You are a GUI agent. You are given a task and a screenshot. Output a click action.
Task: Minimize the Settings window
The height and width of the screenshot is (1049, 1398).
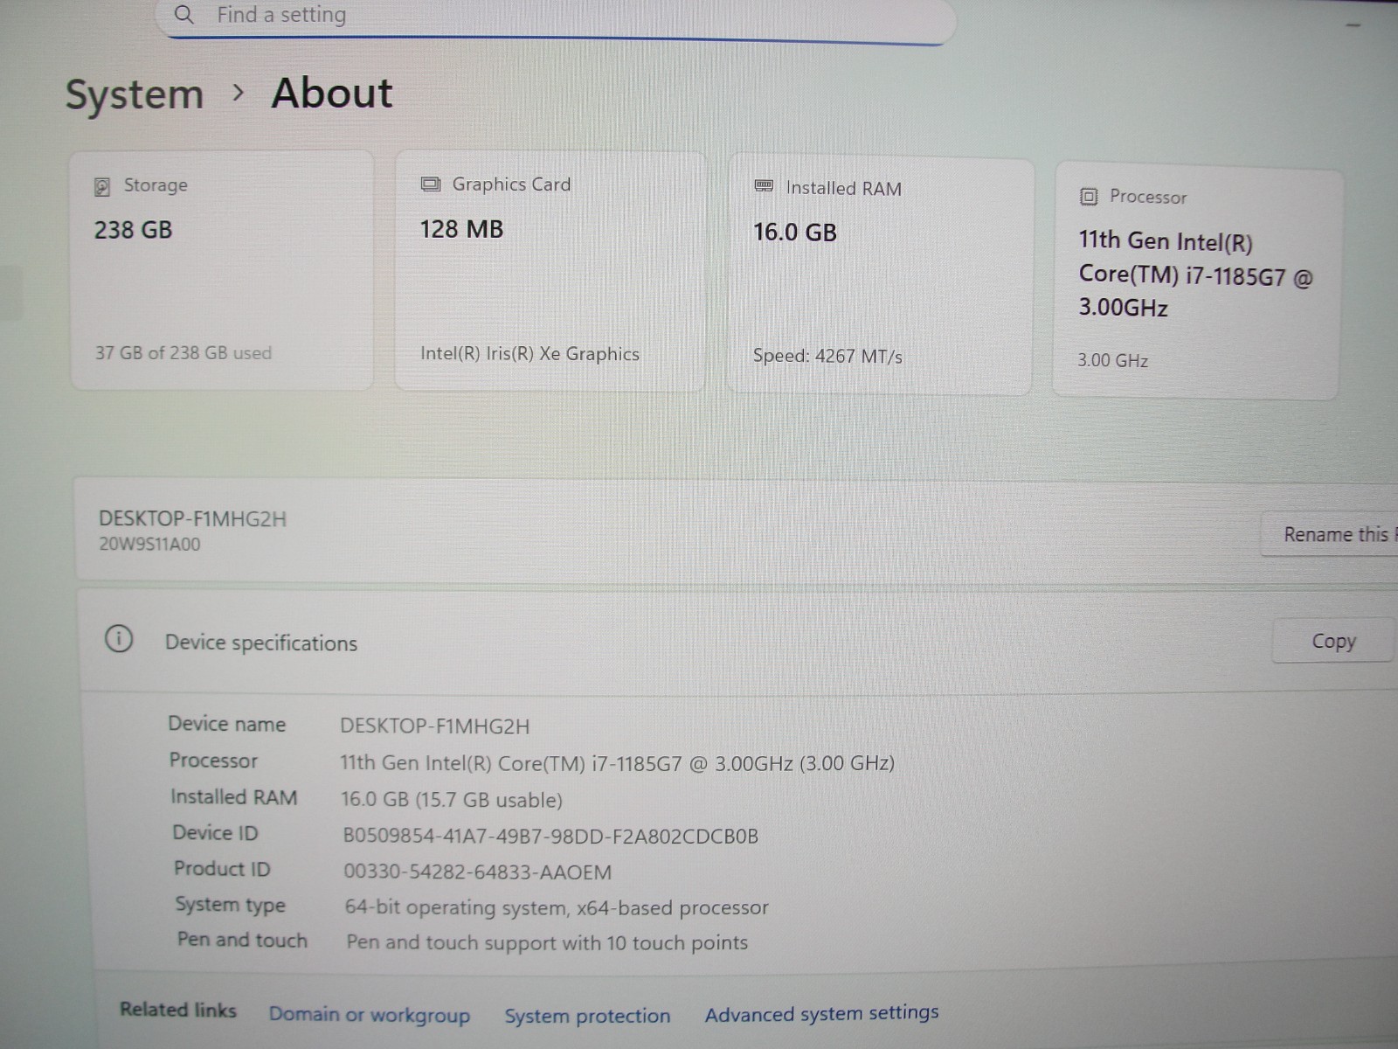tap(1353, 25)
